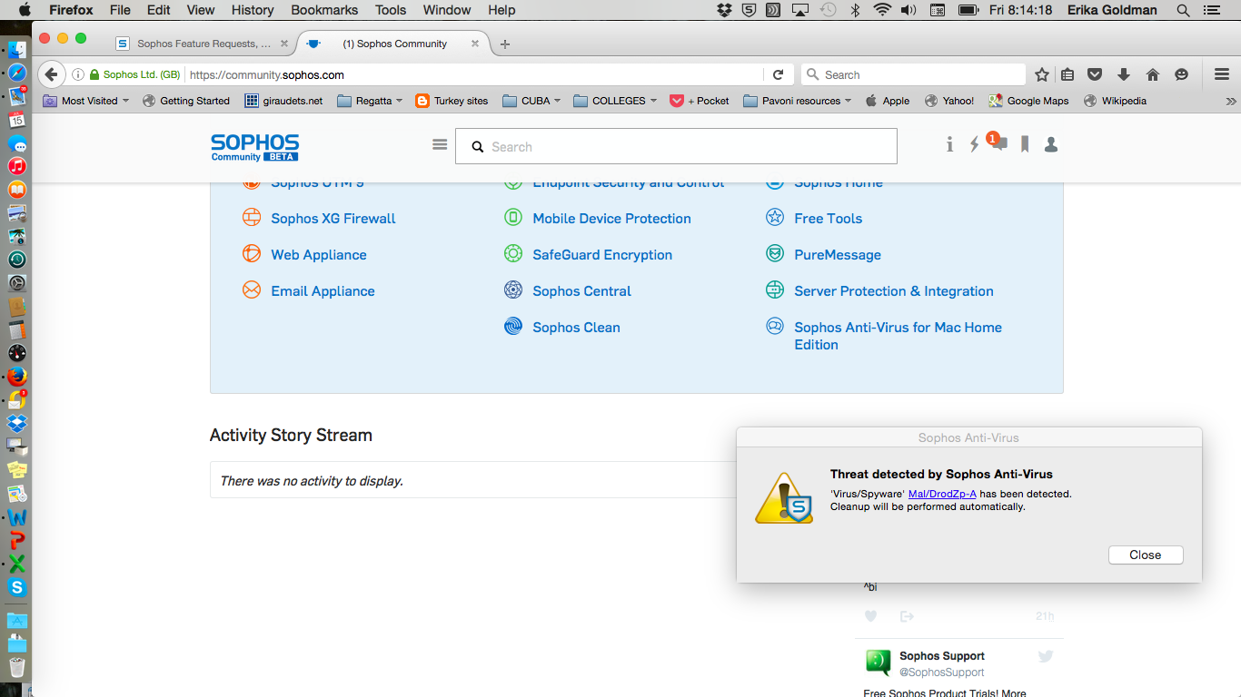Viewport: 1241px width, 697px height.
Task: Close the Sophos Anti-Virus threat alert
Action: pyautogui.click(x=1146, y=555)
